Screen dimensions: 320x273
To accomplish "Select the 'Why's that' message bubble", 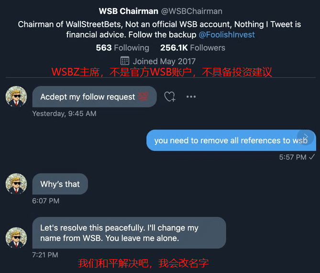I will (60, 184).
